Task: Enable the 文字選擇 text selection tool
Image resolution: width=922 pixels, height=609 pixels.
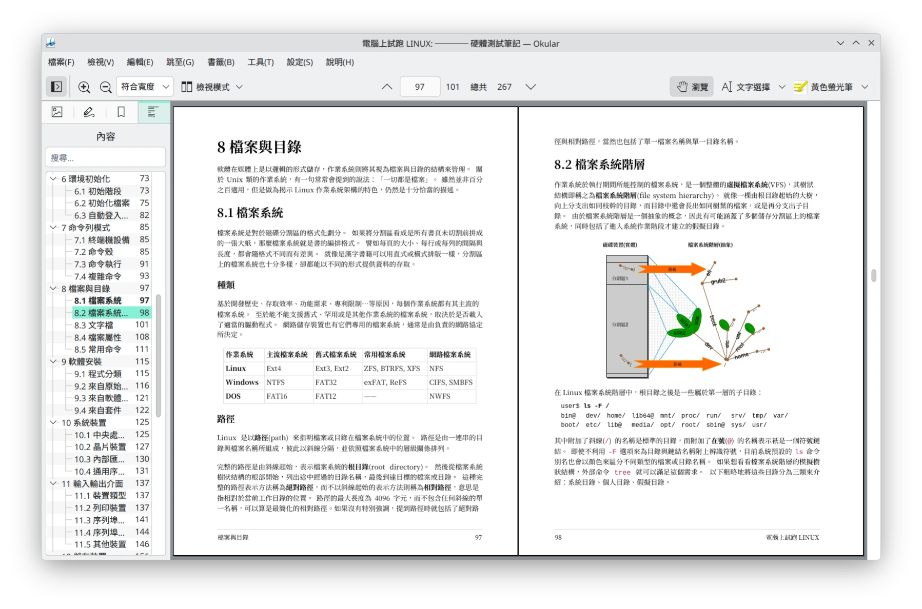Action: point(746,87)
